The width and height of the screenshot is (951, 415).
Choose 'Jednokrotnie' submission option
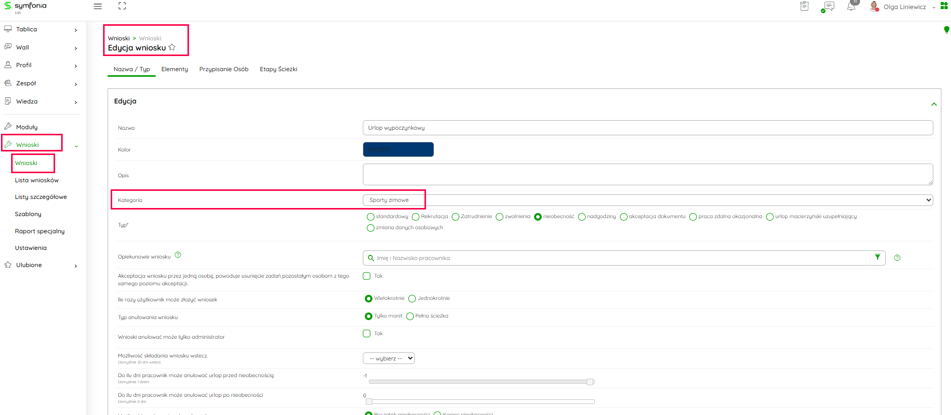point(412,298)
